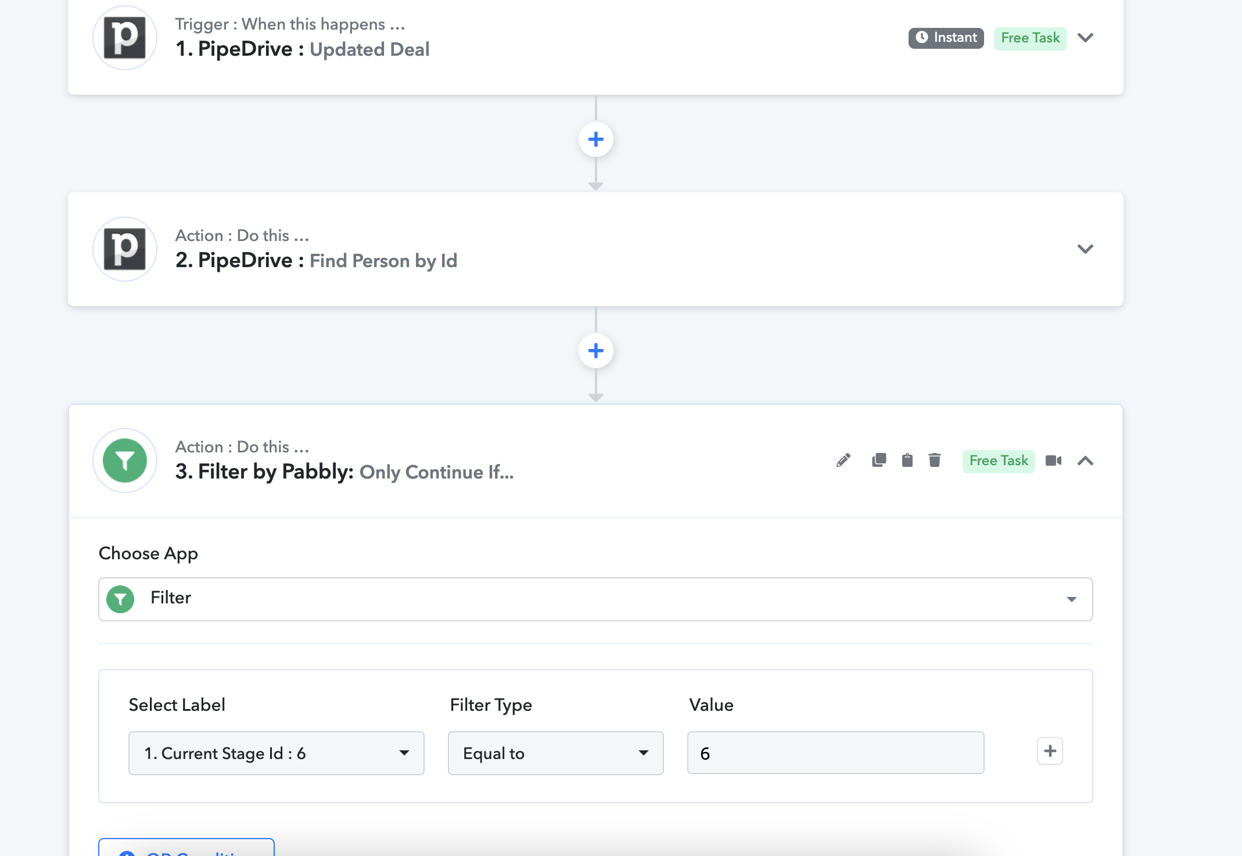
Task: Open the Filter Type dropdown set to Equal to
Action: click(556, 753)
